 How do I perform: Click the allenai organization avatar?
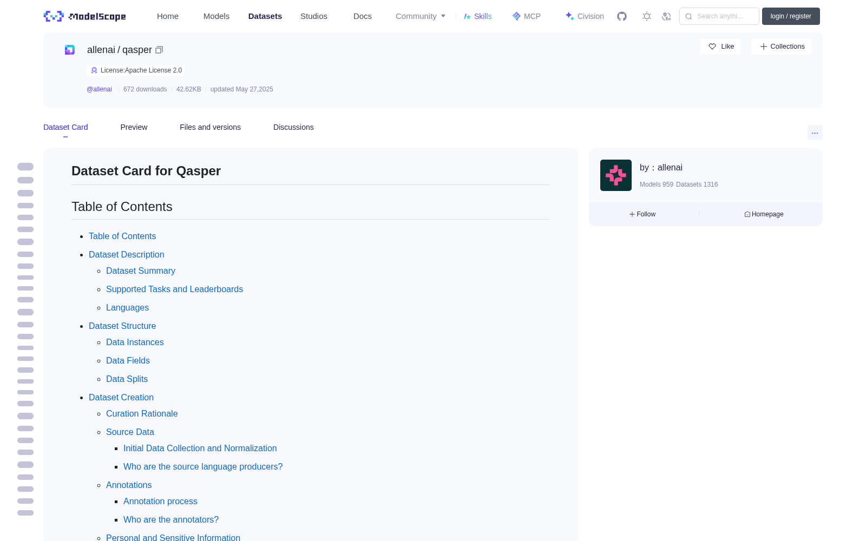[616, 175]
